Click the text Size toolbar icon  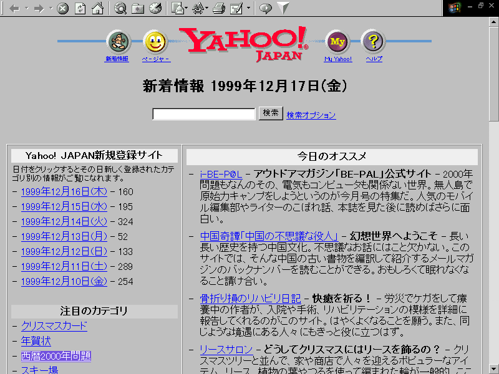coord(198,8)
